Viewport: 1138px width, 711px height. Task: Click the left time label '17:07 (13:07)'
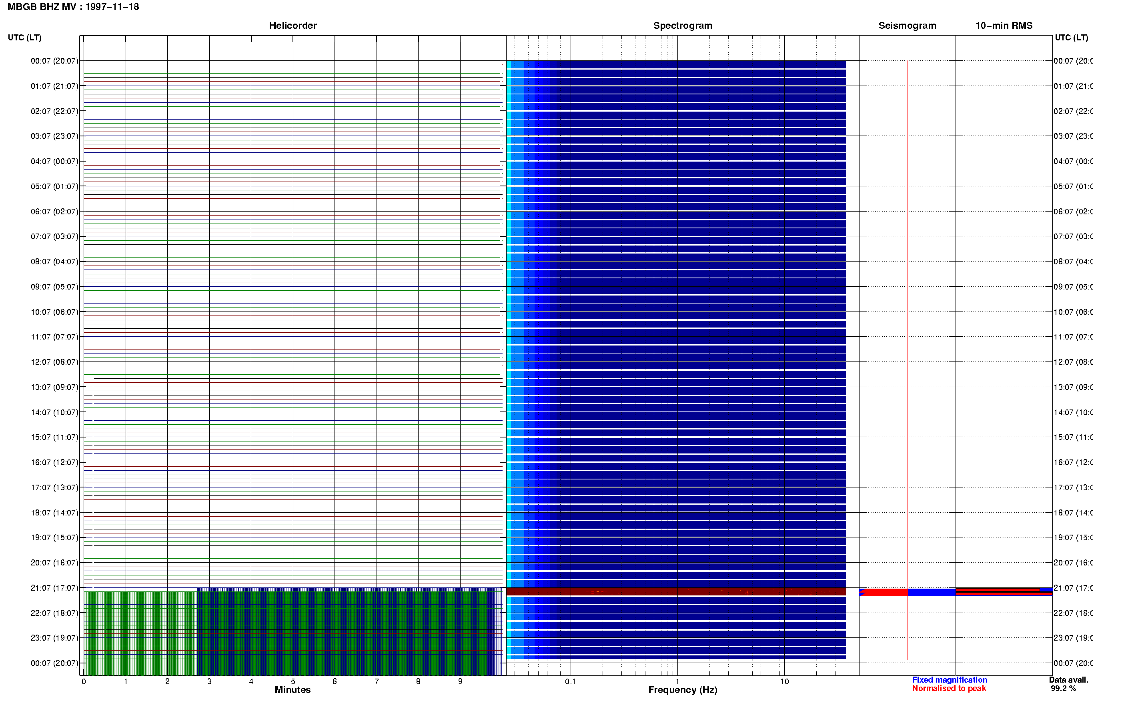(x=54, y=487)
